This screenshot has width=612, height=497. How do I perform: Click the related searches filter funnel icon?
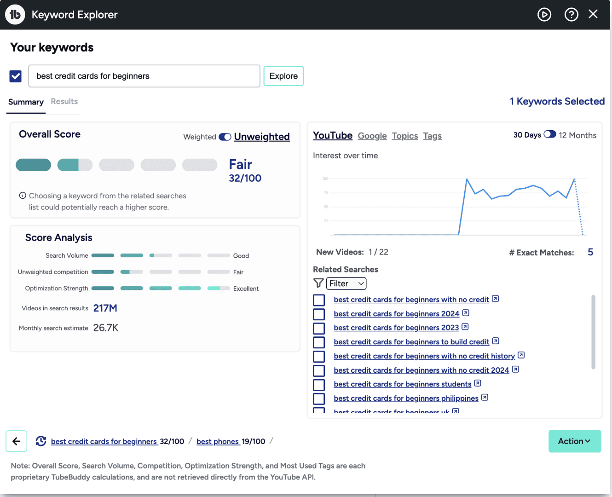[318, 283]
